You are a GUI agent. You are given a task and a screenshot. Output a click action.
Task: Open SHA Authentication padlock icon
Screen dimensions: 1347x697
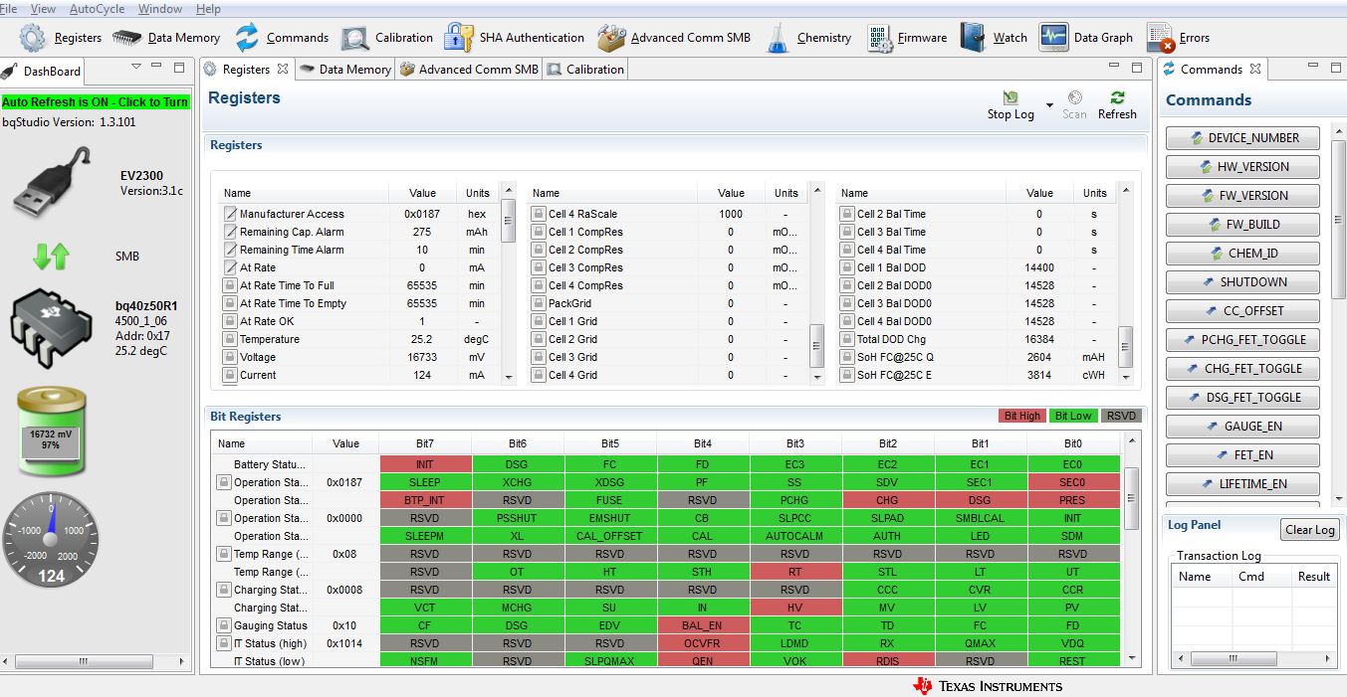pos(459,38)
